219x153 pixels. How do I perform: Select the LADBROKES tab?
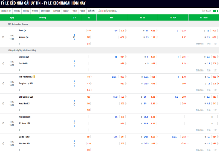click(45, 11)
